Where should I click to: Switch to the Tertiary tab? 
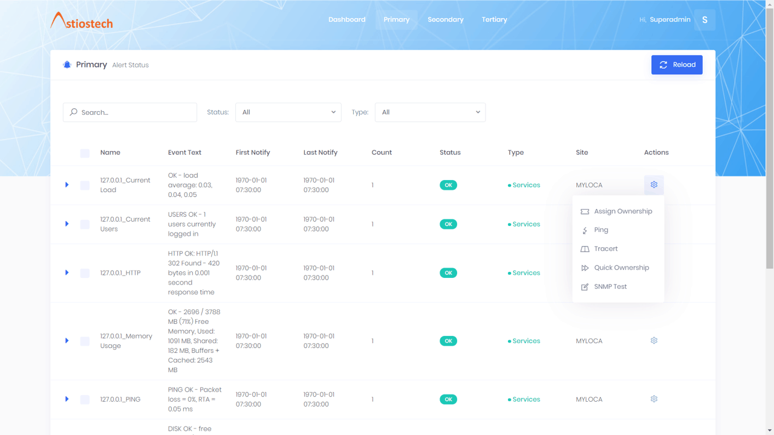tap(495, 19)
